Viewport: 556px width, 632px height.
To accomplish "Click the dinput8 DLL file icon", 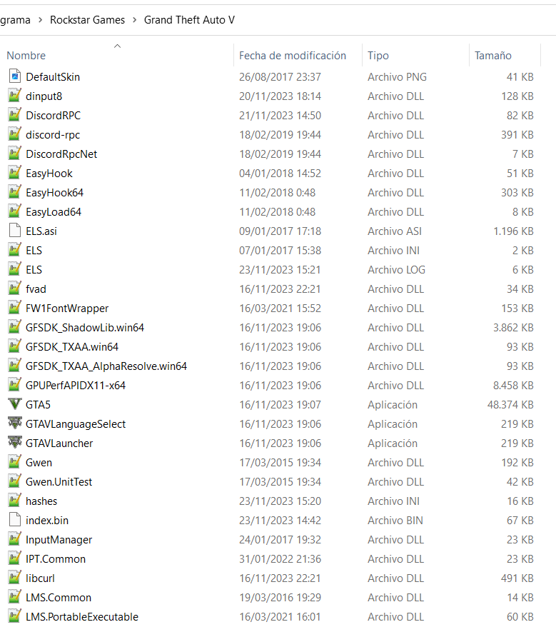I will click(x=15, y=96).
